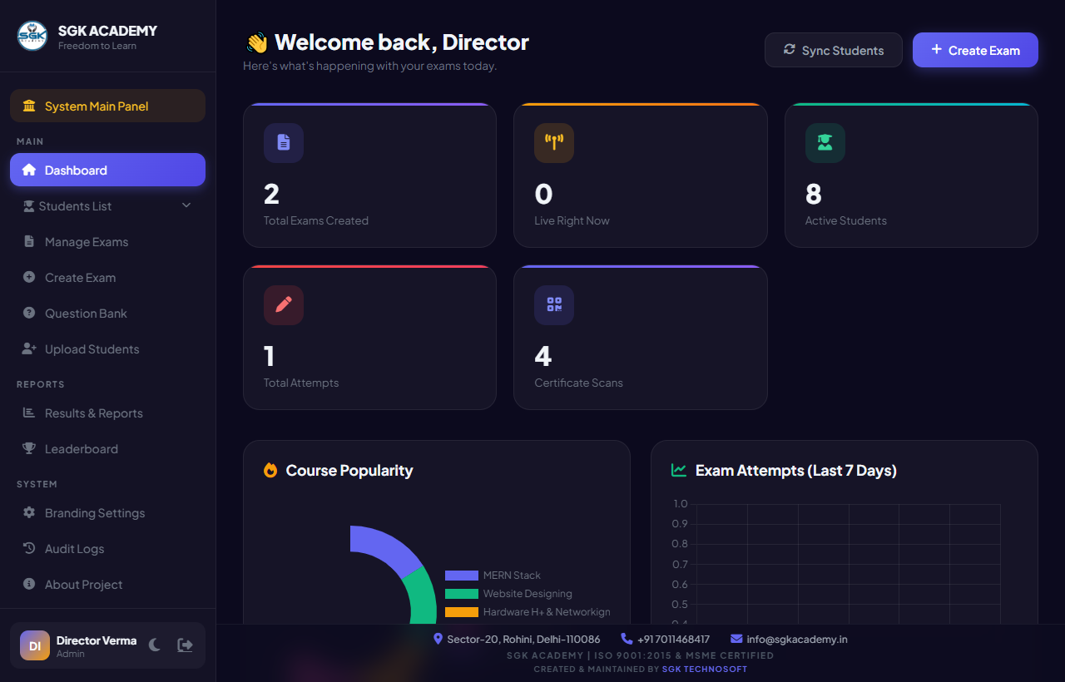Click the Exam Attempts chart-line icon
The image size is (1065, 682).
click(679, 470)
